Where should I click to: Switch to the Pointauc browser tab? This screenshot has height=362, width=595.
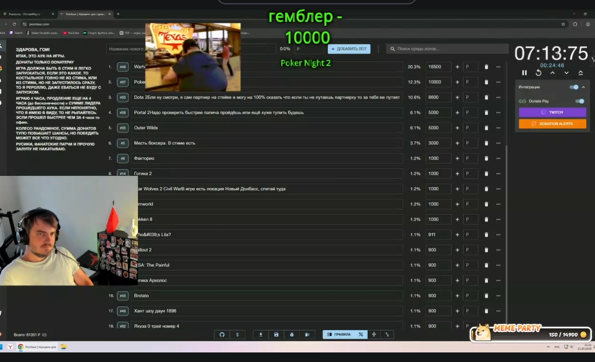tap(85, 14)
